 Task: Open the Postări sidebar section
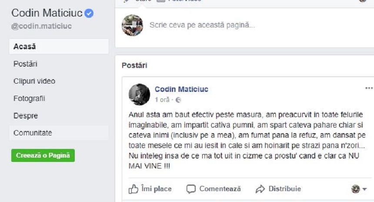(x=25, y=64)
